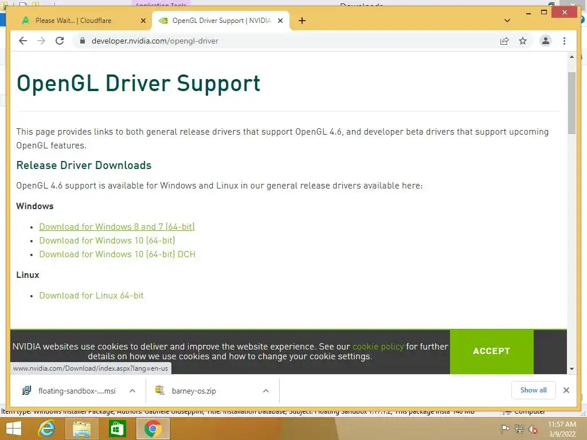Select the OpenGL Driver Support NVIDIA tab
The height and width of the screenshot is (440, 587).
coord(221,21)
